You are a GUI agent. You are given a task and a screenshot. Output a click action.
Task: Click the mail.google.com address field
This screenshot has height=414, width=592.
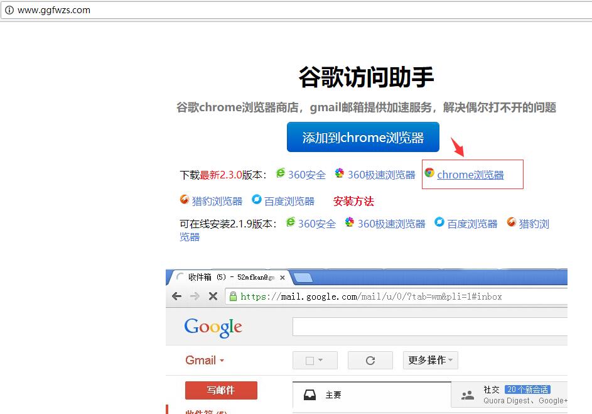[x=396, y=296]
